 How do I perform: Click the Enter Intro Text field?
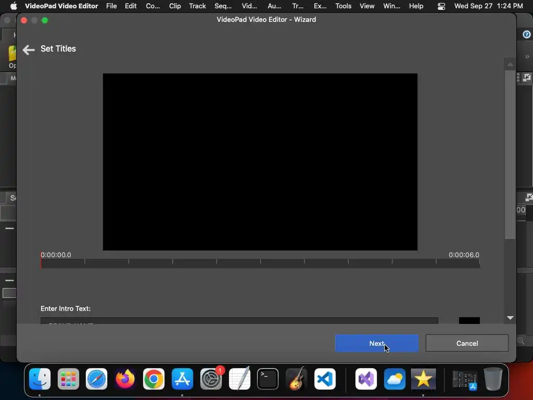pyautogui.click(x=239, y=320)
